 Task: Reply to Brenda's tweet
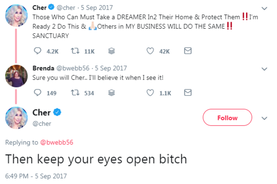37,93
